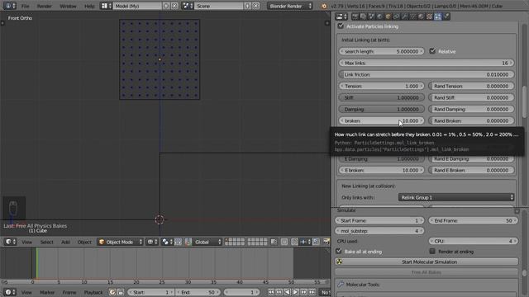The image size is (529, 297).
Task: Open the Help menu
Action: coord(89,6)
